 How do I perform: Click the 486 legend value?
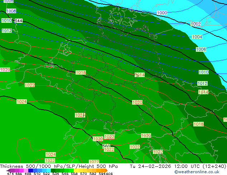(x=19, y=174)
